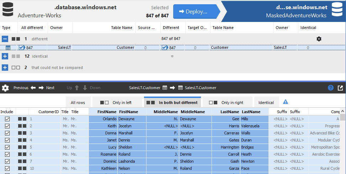The width and height of the screenshot is (346, 174).
Task: Uncheck the source 847 checkbox for Customer
Action: 21,47
